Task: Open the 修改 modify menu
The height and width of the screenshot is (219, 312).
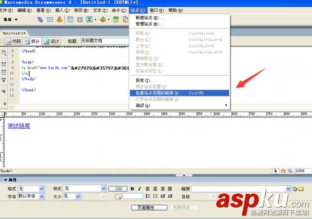Action: pyautogui.click(x=81, y=10)
